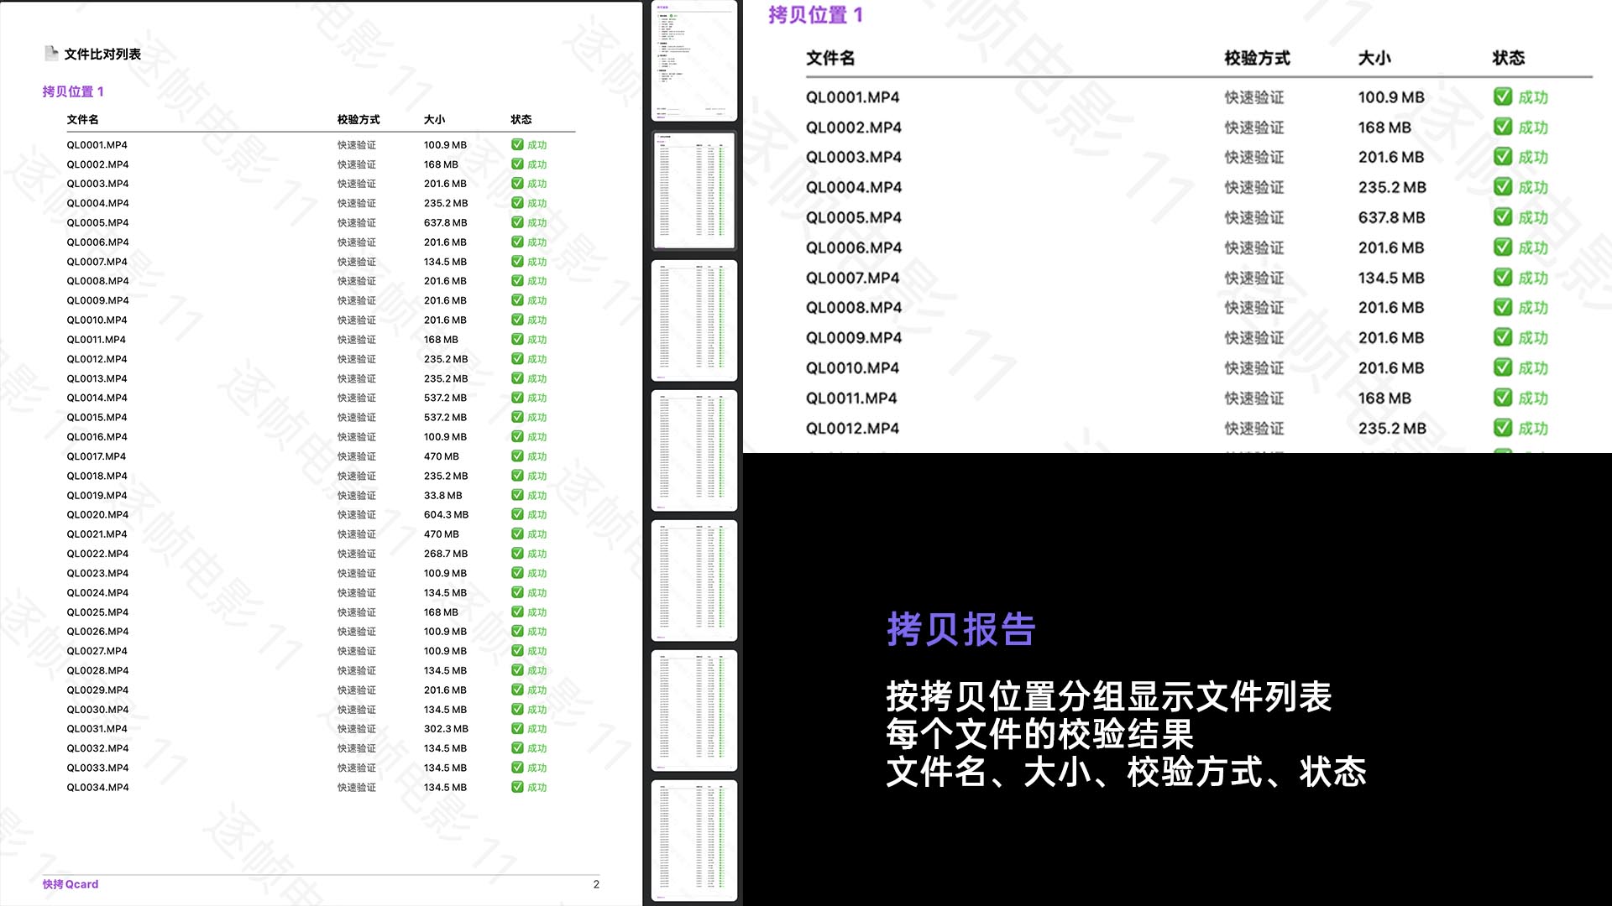Viewport: 1612px width, 906px height.
Task: Click the success icon in the QL0007.MP4 row
Action: tap(517, 261)
